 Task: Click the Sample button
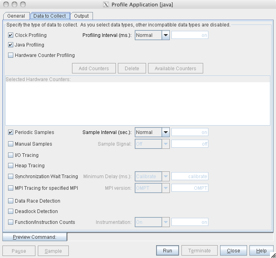point(53,251)
